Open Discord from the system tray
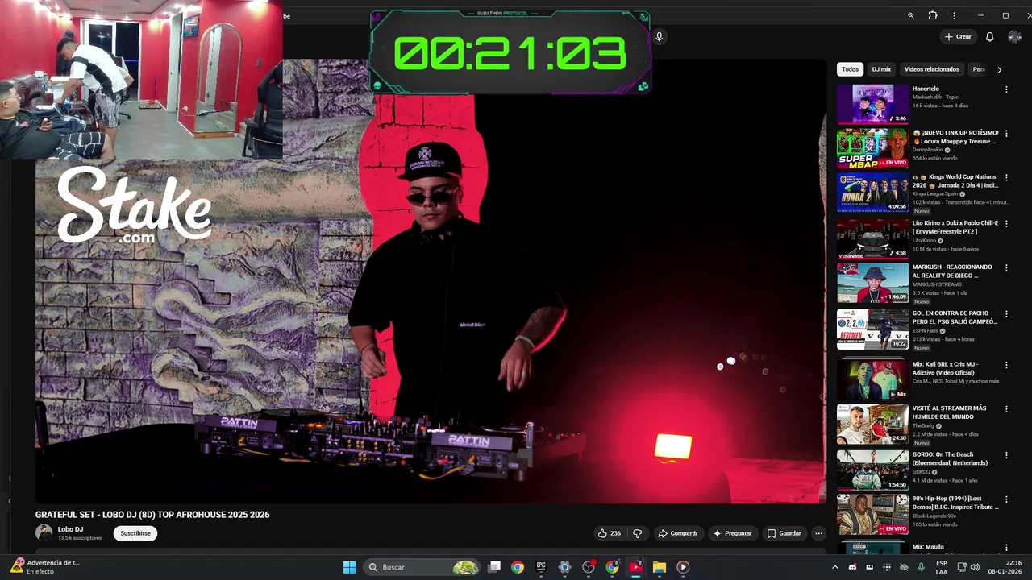This screenshot has width=1032, height=580. pos(852,567)
